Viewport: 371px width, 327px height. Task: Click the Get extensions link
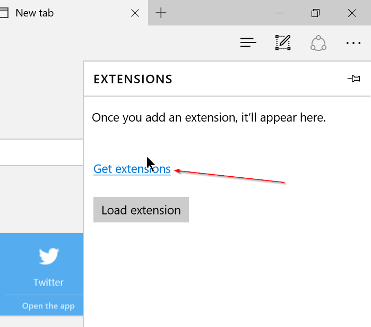(132, 169)
